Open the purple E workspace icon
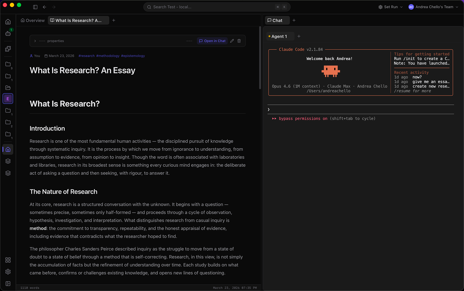 tap(8, 99)
